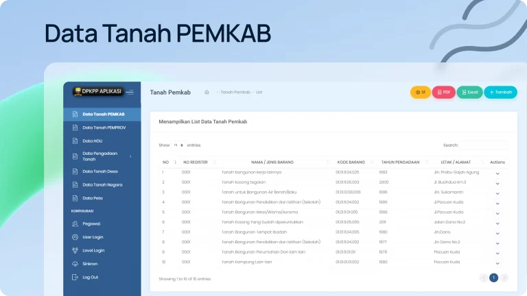Expand actions for row number 8
527x296 pixels.
tap(497, 243)
